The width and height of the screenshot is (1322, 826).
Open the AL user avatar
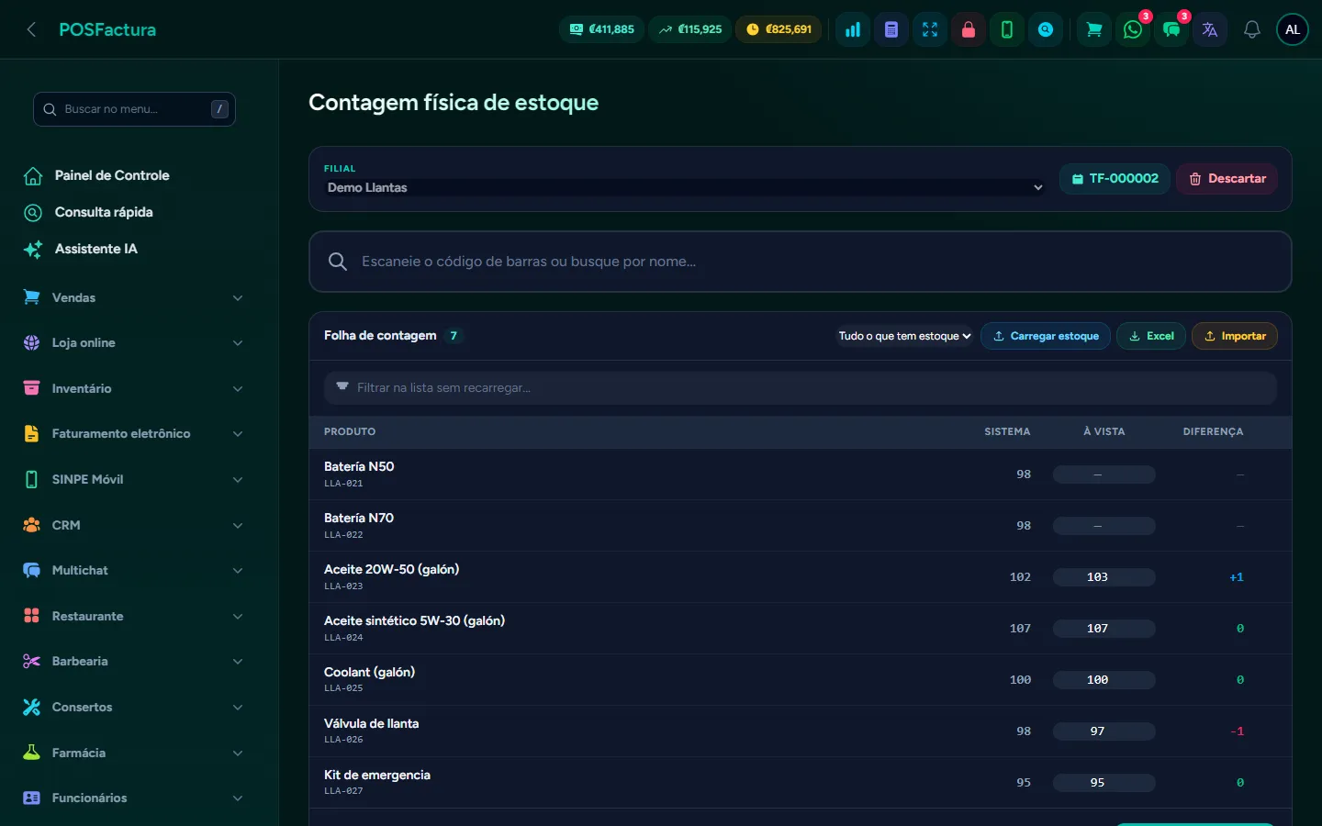pyautogui.click(x=1293, y=29)
